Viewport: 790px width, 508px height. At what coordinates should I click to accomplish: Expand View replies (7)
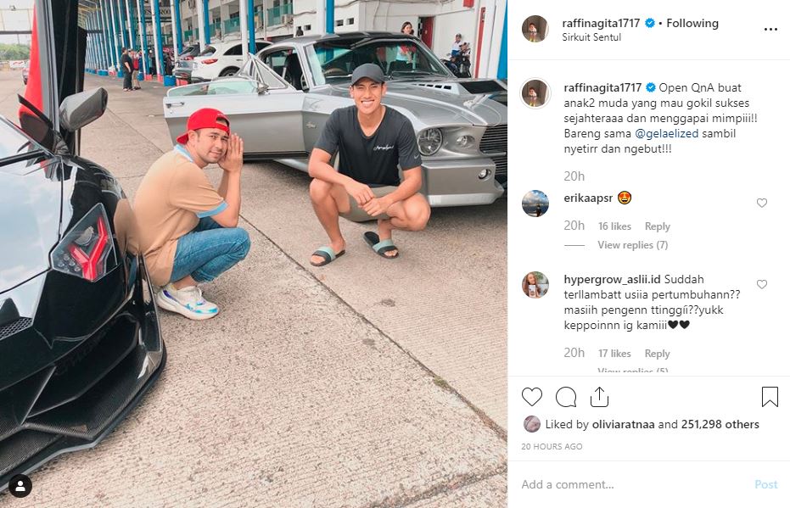pos(633,245)
